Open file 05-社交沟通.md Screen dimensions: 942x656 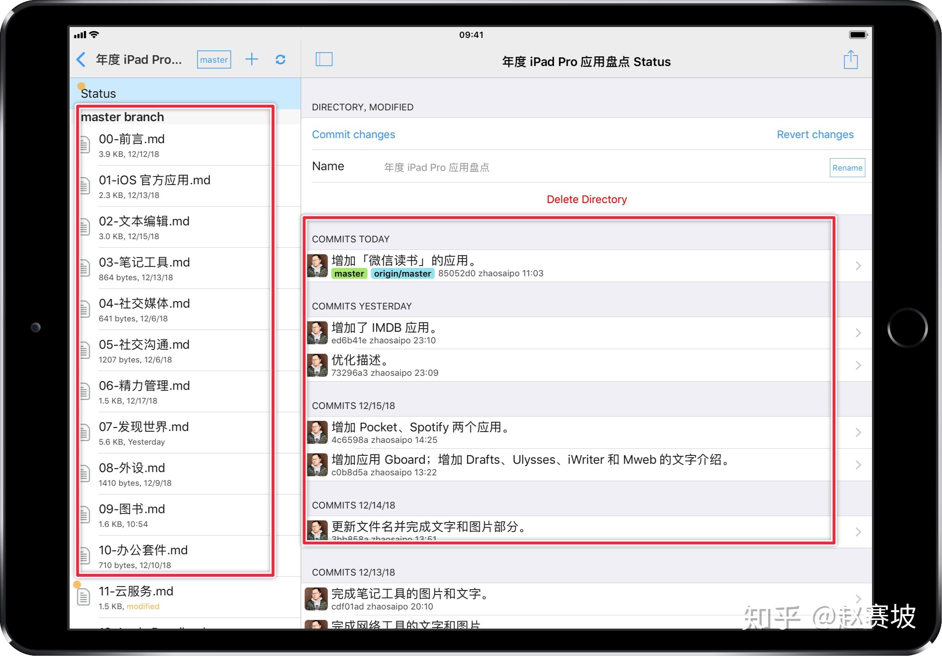coord(185,351)
